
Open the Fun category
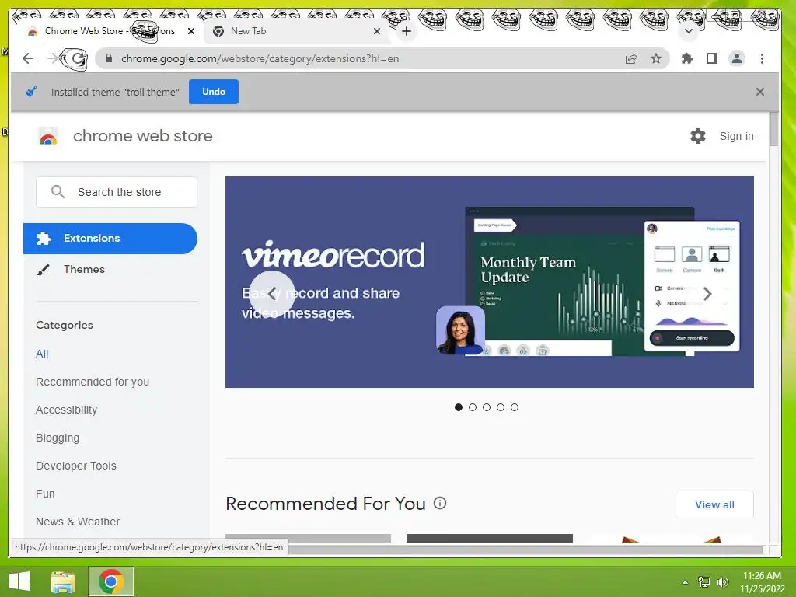[45, 494]
